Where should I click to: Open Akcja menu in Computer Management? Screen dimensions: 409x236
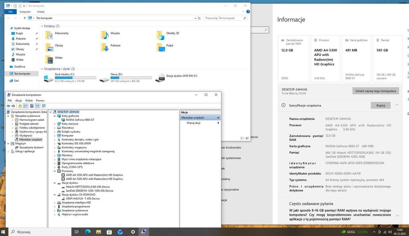pos(18,100)
